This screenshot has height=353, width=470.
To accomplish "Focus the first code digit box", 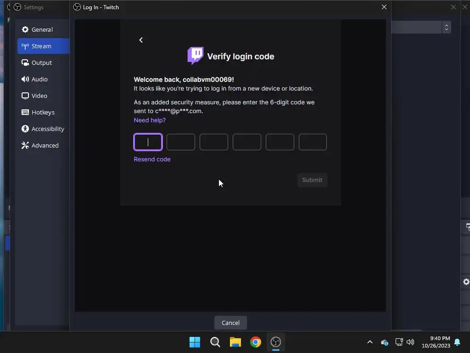I will 148,142.
